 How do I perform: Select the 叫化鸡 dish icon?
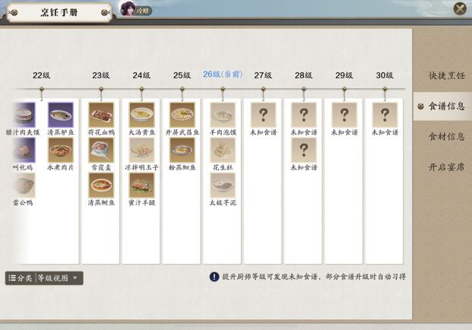(x=24, y=150)
